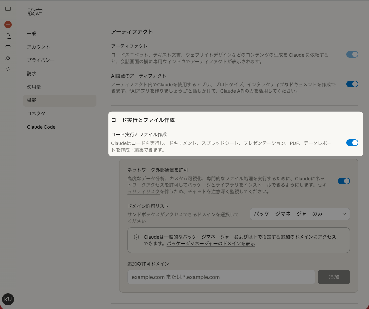
Task: Open the chats speech-bubble icon
Action: pos(8,36)
